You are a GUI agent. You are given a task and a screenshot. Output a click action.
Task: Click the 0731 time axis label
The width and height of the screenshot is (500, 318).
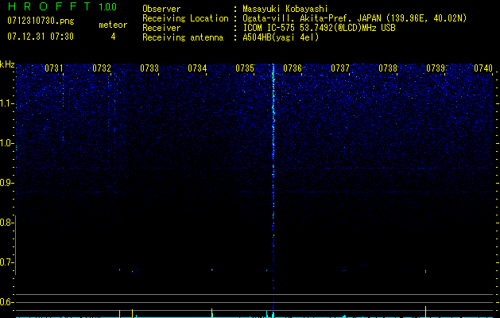coord(54,68)
